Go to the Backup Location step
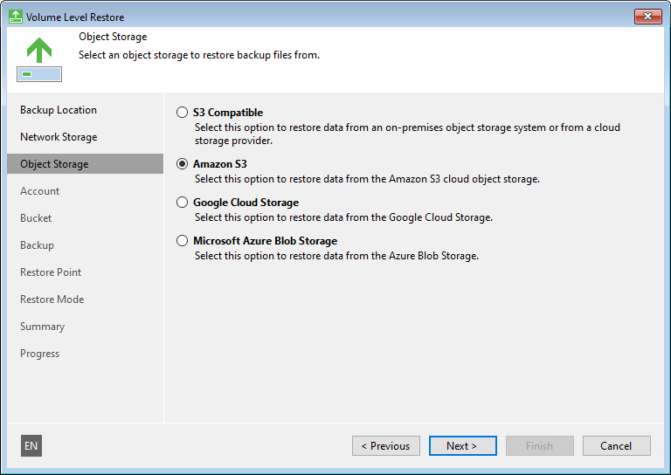 click(x=59, y=110)
